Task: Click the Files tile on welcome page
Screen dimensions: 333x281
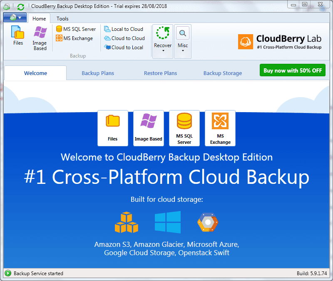Action: click(x=113, y=128)
